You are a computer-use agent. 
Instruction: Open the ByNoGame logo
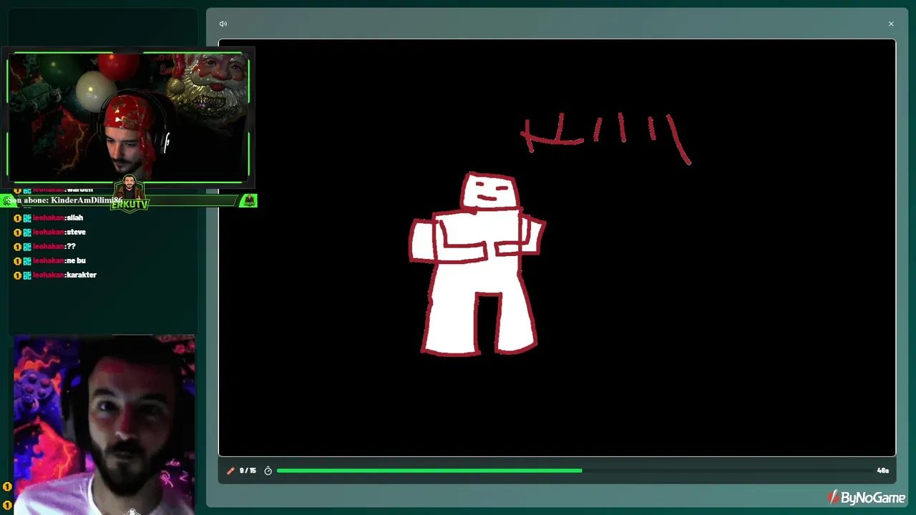(x=867, y=497)
